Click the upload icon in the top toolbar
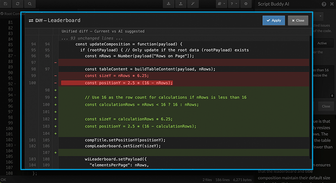The image size is (336, 183). point(181,3)
